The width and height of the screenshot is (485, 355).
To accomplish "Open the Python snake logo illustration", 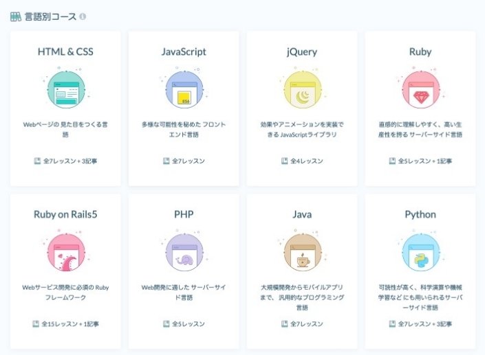I will (420, 252).
